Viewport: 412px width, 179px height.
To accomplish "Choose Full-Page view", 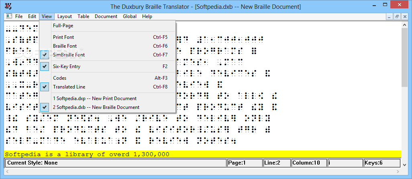I will point(108,26).
